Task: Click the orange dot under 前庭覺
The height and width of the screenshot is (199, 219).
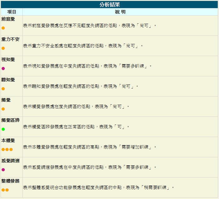Action: tap(3, 28)
